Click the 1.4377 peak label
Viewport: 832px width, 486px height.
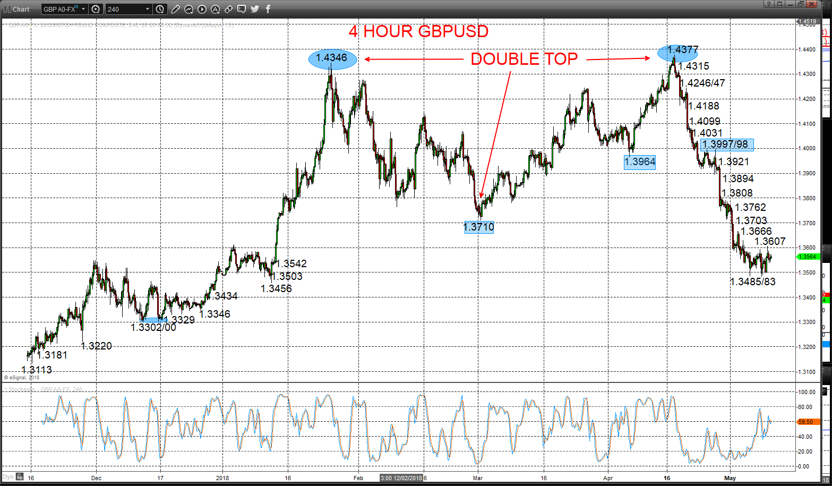click(682, 50)
